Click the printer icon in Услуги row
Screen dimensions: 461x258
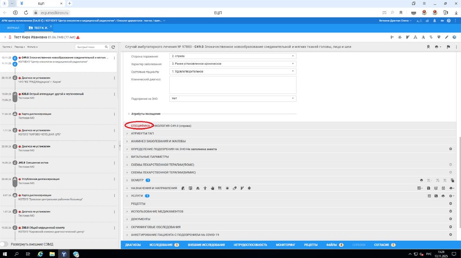pos(443,196)
